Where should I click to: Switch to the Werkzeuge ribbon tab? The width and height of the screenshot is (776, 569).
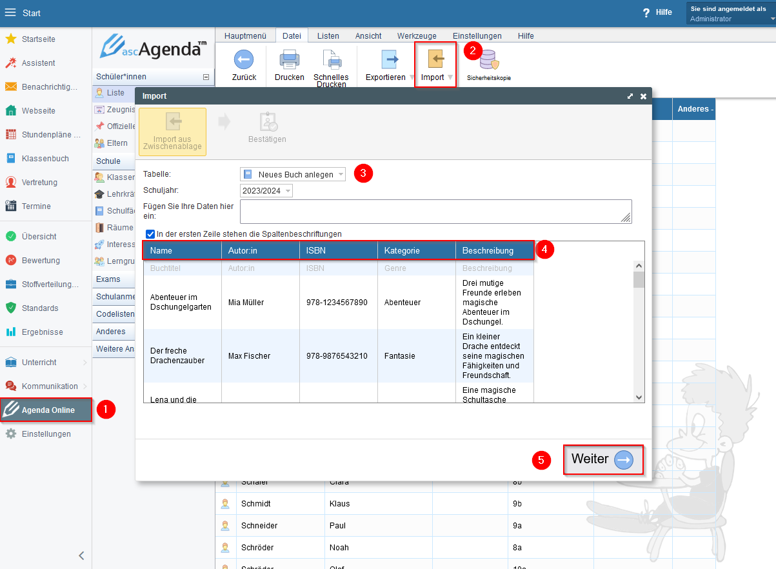pos(416,36)
